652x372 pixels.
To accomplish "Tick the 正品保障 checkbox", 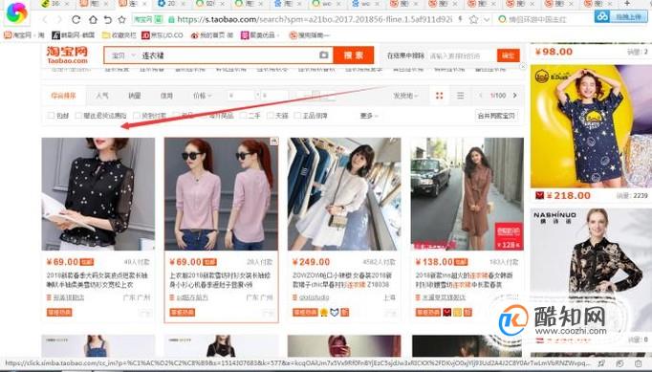I will point(297,116).
